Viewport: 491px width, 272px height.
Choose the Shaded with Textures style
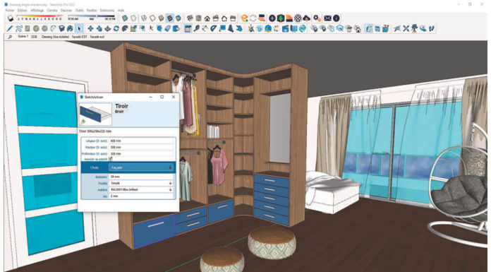pyautogui.click(x=169, y=18)
